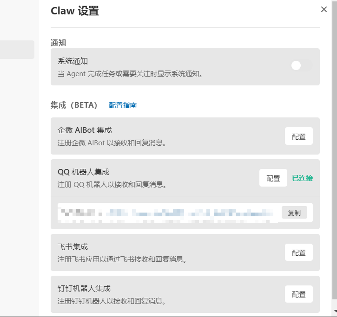This screenshot has width=337, height=317.
Task: Select the highlighted item in left sidebar
Action: (x=17, y=50)
